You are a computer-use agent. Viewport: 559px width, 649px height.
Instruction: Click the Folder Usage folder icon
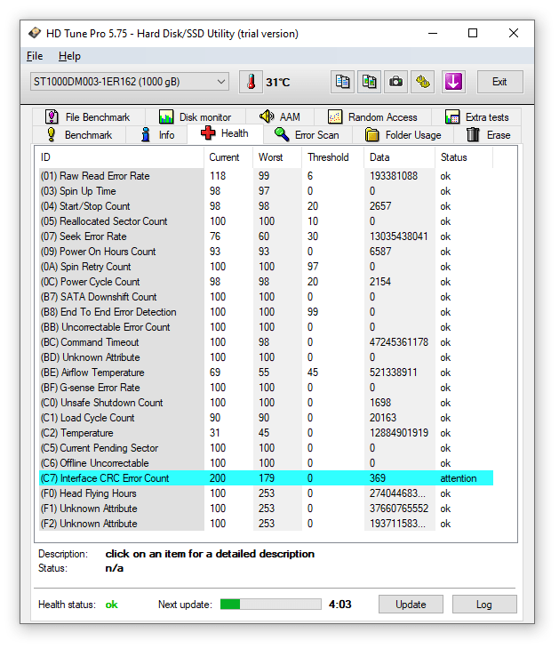(x=372, y=135)
